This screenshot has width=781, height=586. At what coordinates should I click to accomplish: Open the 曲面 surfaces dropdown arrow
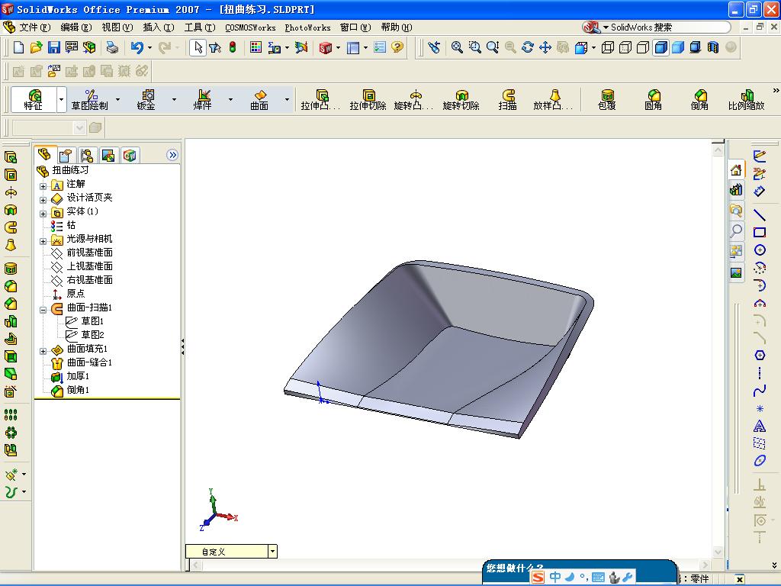point(287,100)
